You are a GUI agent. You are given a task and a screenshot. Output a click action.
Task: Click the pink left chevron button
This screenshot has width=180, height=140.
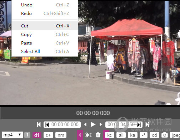tap(80, 135)
